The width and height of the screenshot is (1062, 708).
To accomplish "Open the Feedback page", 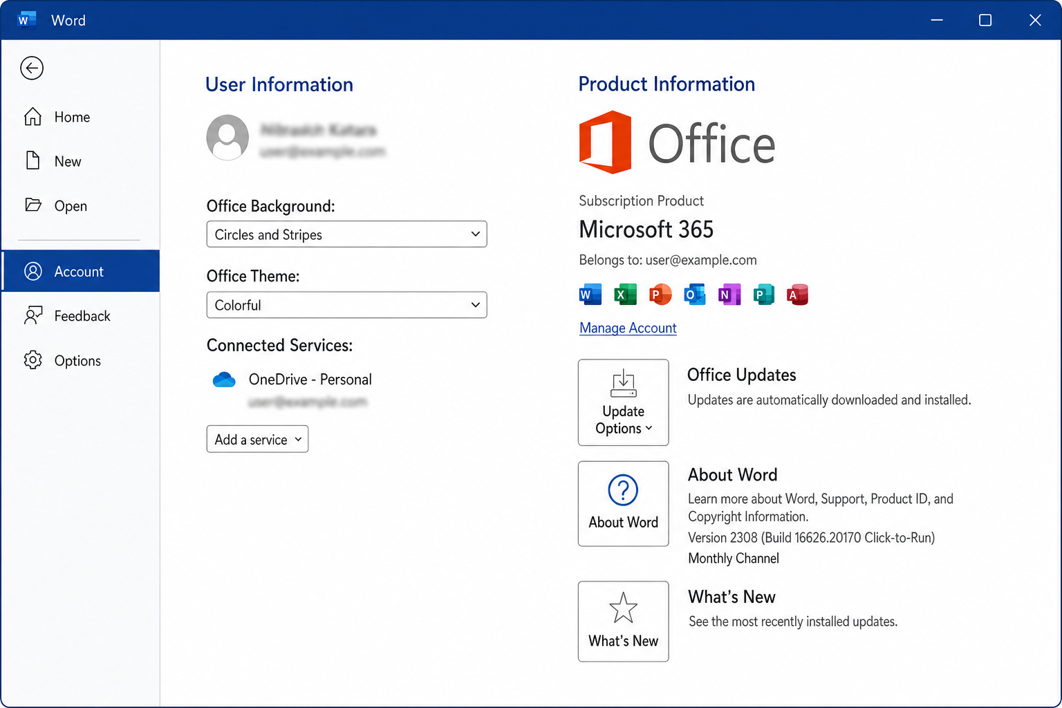I will point(80,316).
